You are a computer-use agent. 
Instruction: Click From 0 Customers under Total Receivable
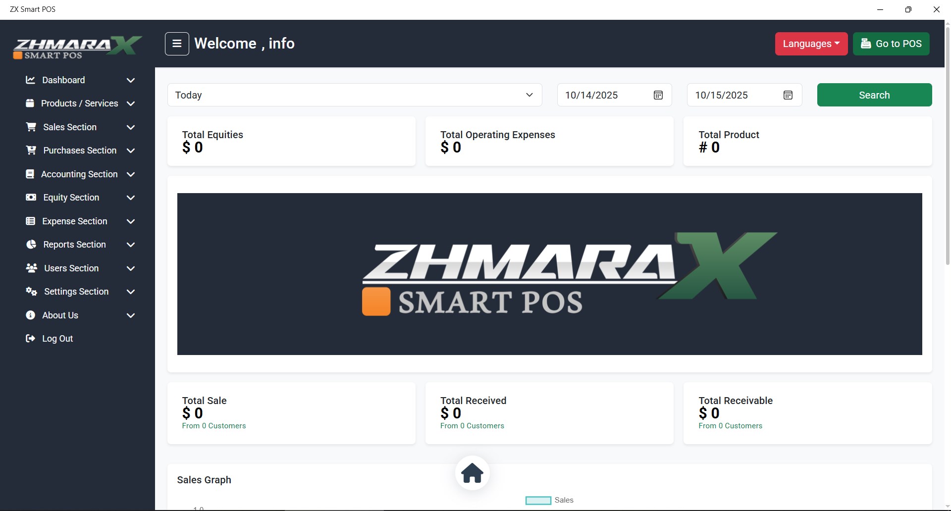[x=731, y=426]
